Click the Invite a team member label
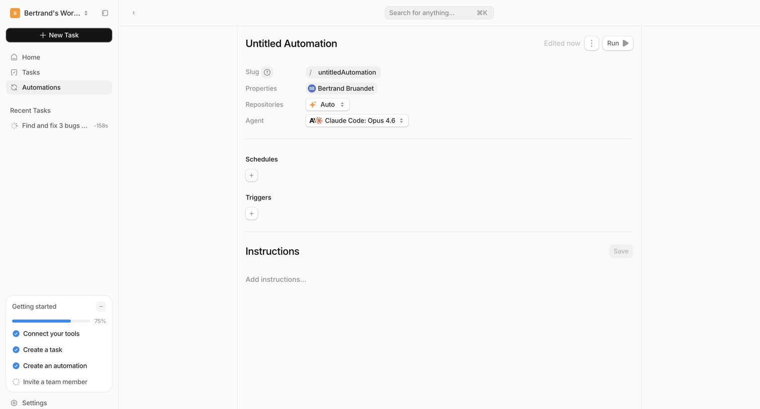 point(55,382)
